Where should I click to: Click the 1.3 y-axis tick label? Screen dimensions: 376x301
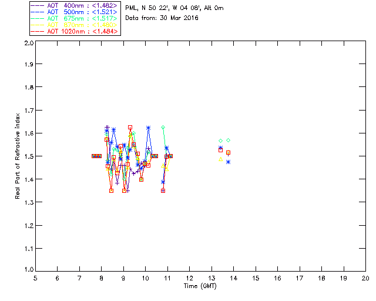(29, 203)
